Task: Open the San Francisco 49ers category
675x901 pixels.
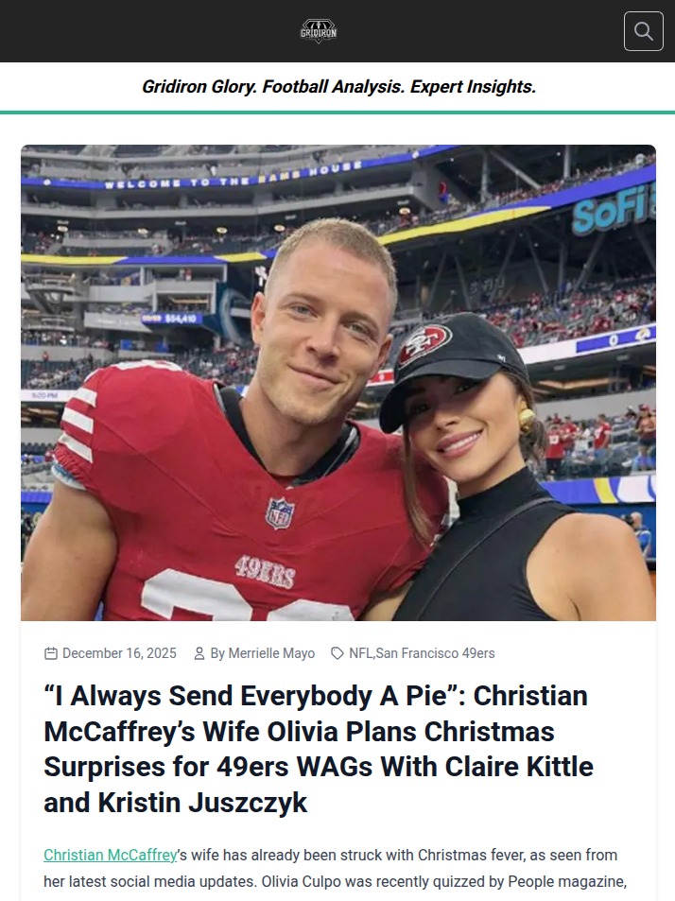Action: (x=436, y=653)
